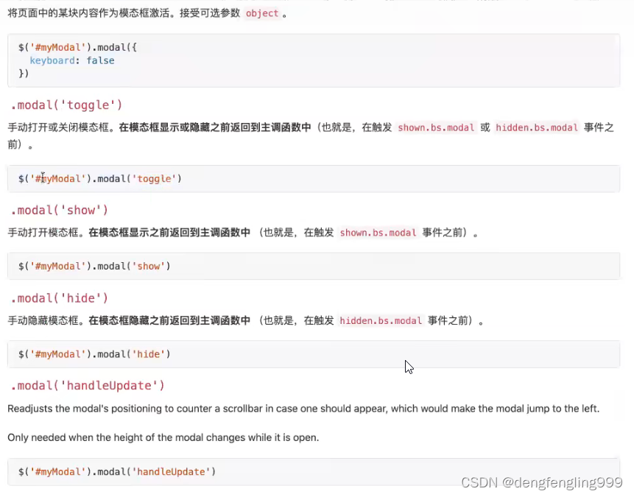Click the $('#myModal').modal('toggle') code block
This screenshot has height=497, width=634.
[x=99, y=178]
